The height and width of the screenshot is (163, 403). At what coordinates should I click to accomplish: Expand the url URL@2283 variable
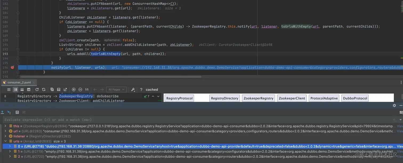pos(6,131)
